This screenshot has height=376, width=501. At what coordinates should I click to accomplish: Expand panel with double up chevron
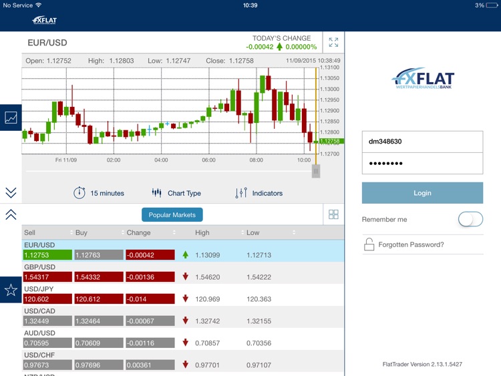[11, 214]
